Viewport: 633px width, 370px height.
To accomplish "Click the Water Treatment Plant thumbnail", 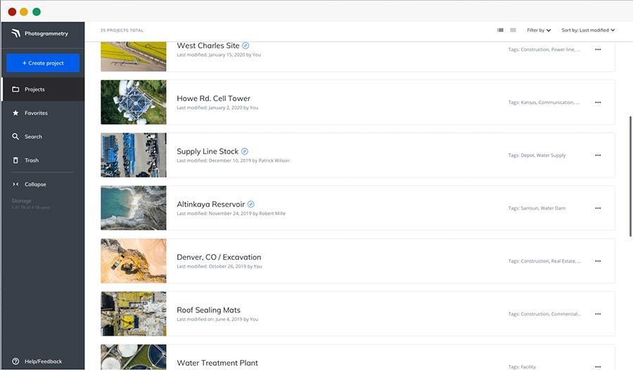I will point(133,357).
